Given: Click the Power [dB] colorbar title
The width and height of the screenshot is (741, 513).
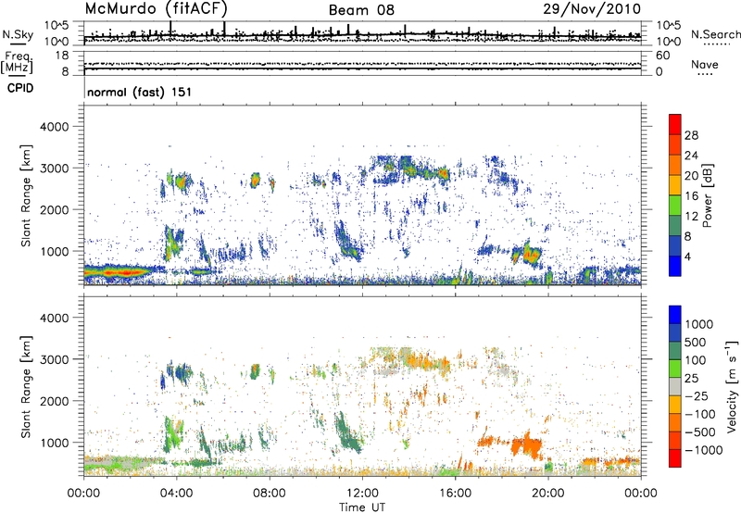Looking at the screenshot, I should tap(708, 195).
